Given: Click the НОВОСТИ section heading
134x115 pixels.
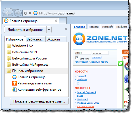Looking at the screenshot, I should (x=81, y=72).
